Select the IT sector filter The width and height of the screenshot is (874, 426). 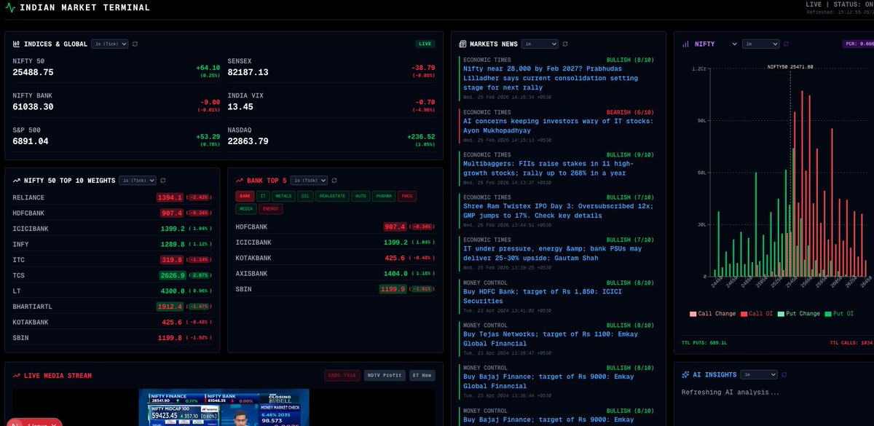(x=264, y=196)
